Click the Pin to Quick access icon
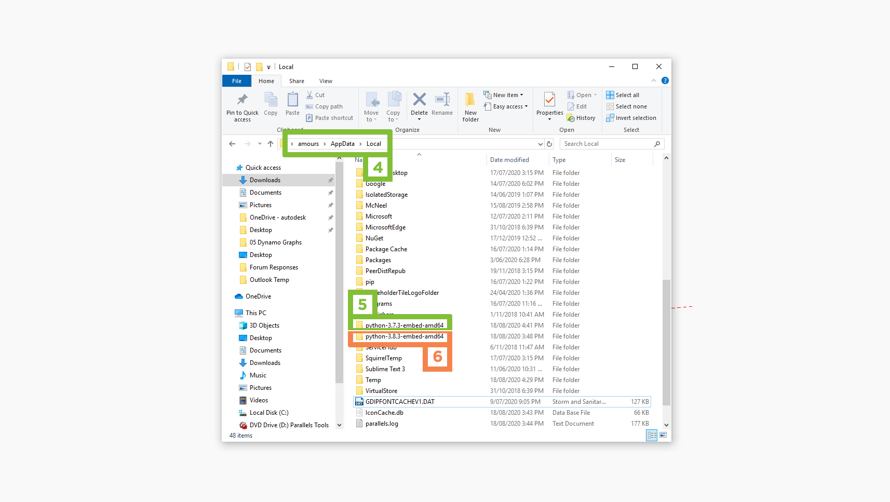The height and width of the screenshot is (502, 890). click(242, 100)
